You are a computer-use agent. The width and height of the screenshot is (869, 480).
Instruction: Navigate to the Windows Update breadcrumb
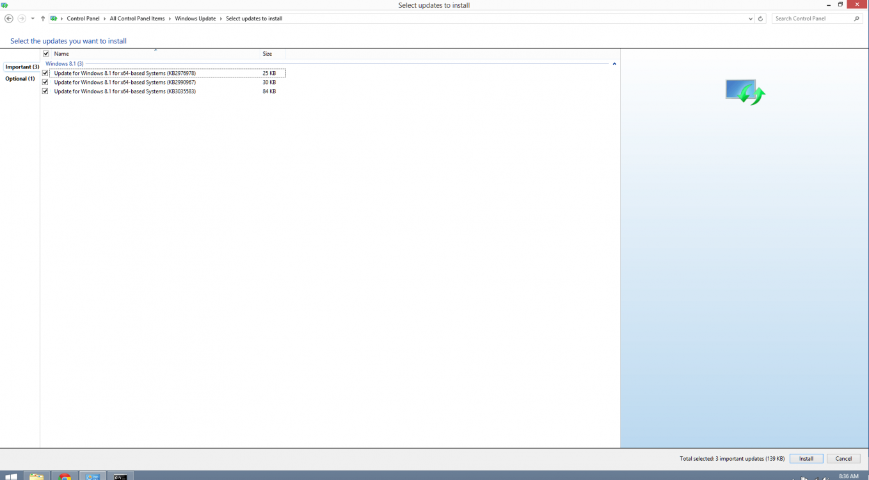tap(195, 19)
